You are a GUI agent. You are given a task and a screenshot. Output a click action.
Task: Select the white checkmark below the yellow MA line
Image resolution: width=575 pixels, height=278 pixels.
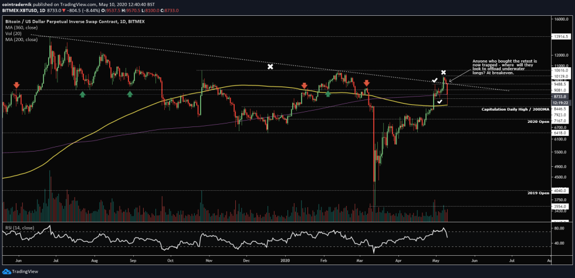439,101
